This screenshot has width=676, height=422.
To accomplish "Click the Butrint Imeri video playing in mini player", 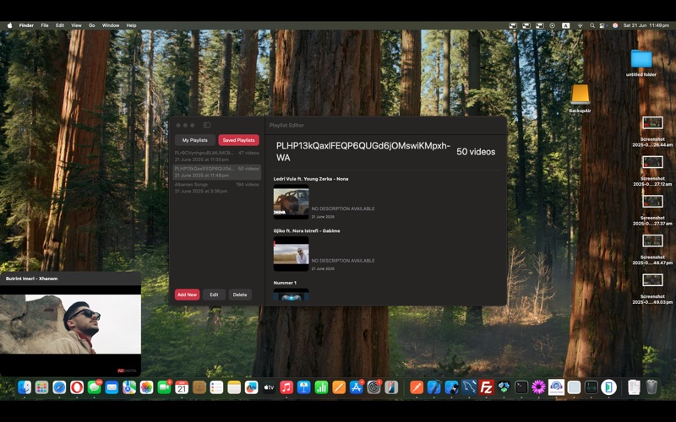I will [70, 324].
